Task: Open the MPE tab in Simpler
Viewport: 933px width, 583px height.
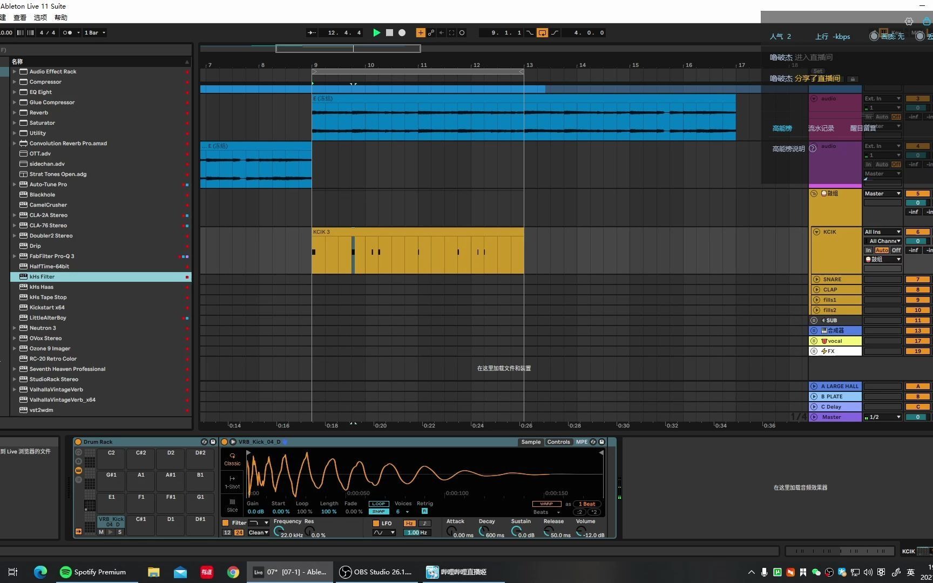Action: (x=582, y=442)
